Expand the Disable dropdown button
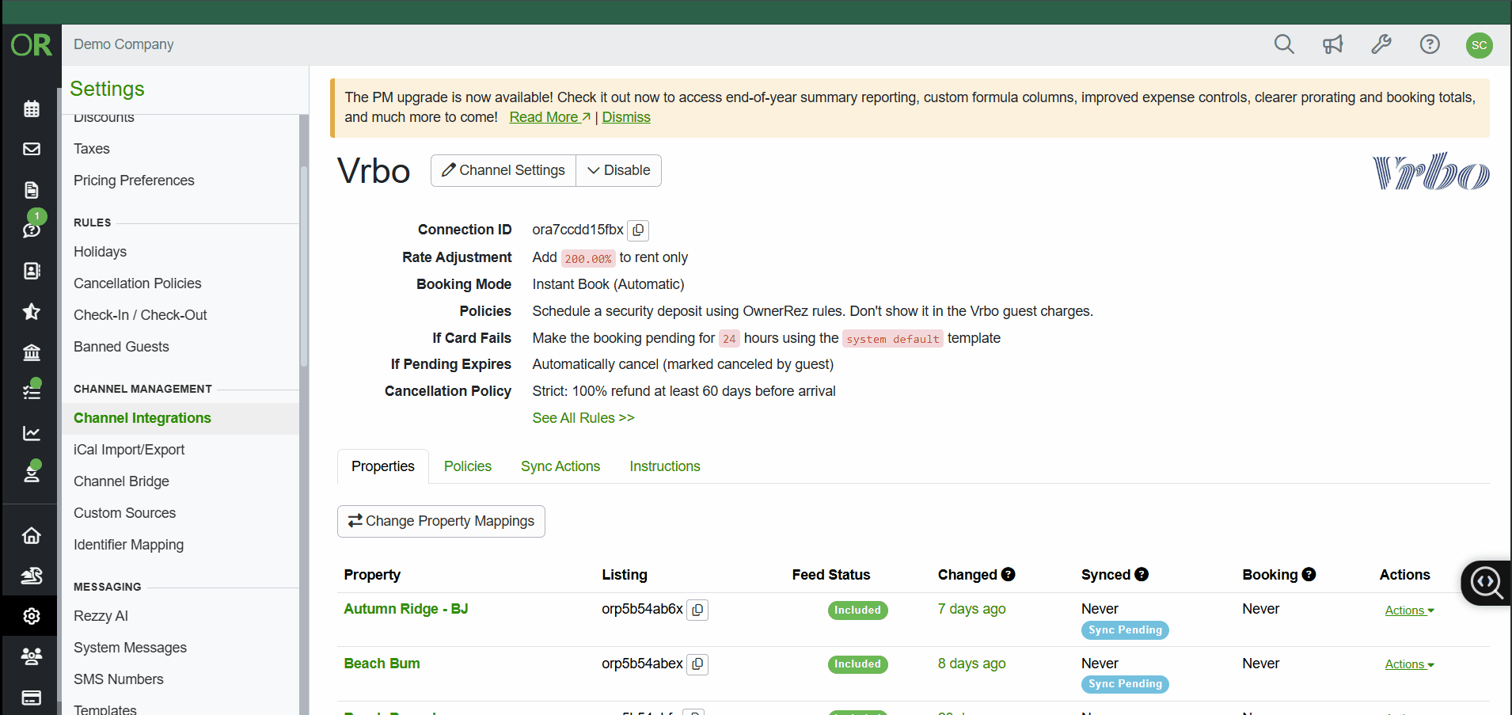 pyautogui.click(x=618, y=171)
